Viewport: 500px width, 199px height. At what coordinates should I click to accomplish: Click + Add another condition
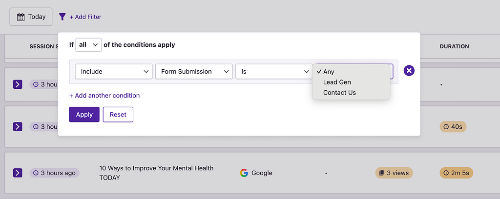[x=104, y=96]
